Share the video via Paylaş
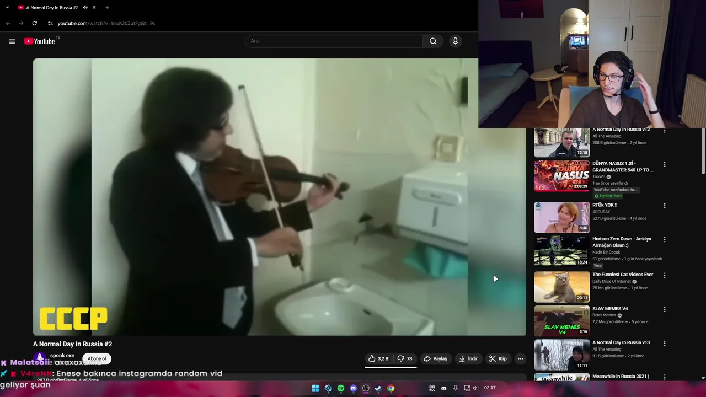 point(435,358)
